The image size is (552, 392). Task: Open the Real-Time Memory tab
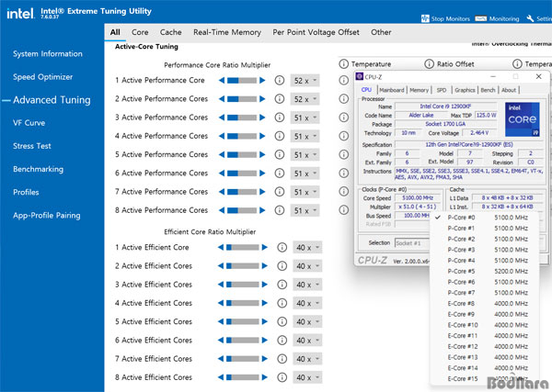click(227, 32)
